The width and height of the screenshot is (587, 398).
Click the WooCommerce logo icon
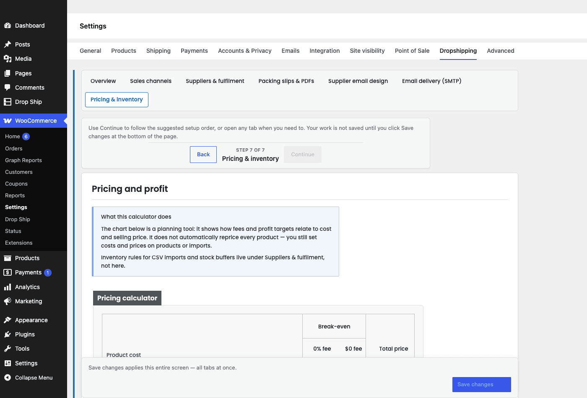click(8, 121)
